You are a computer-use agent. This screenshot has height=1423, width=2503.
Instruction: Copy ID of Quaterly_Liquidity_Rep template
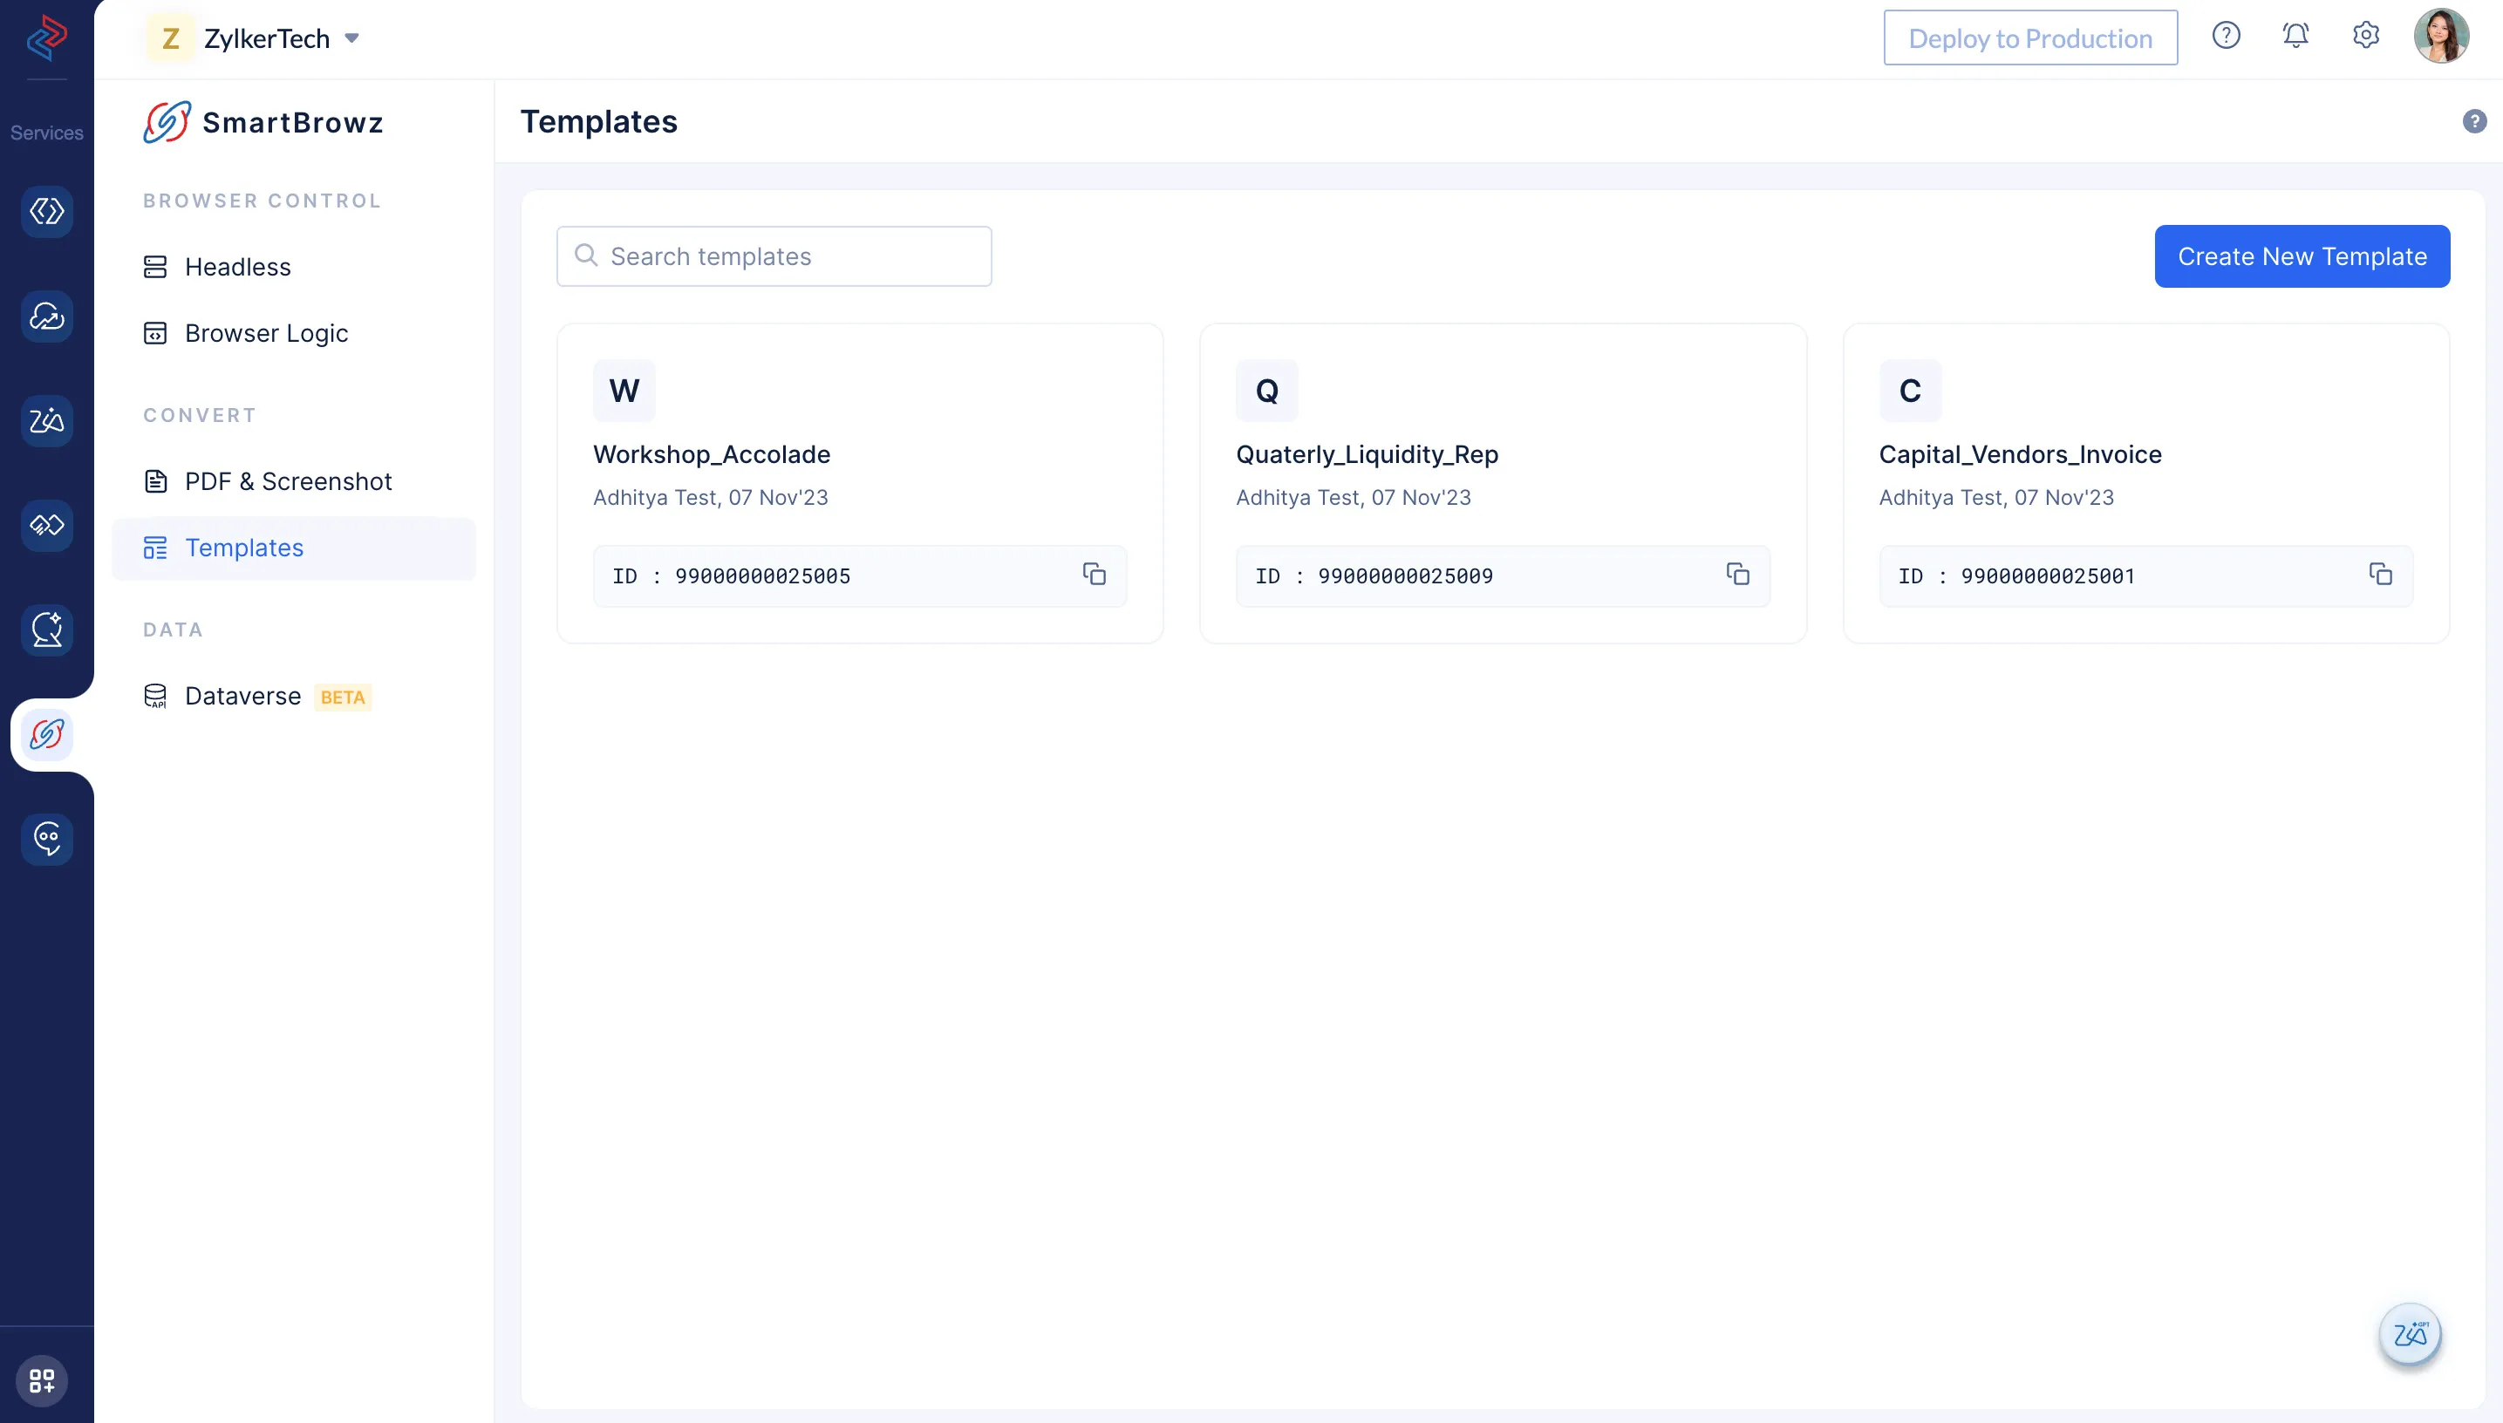click(1736, 575)
